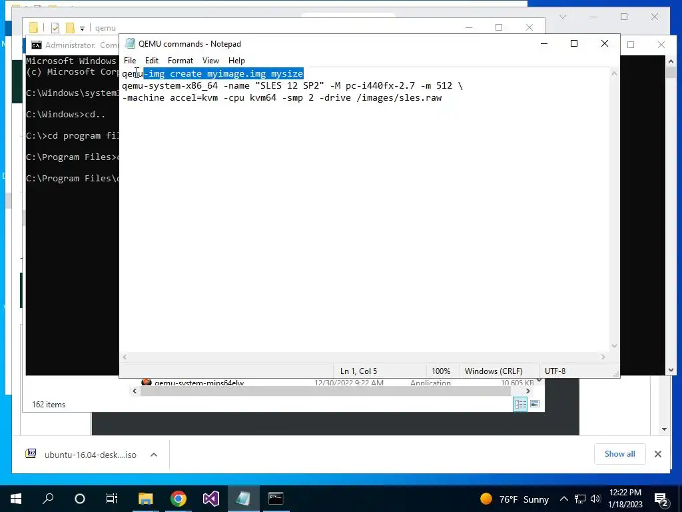Click the Notepad icon in title bar
The width and height of the screenshot is (682, 512).
point(130,43)
